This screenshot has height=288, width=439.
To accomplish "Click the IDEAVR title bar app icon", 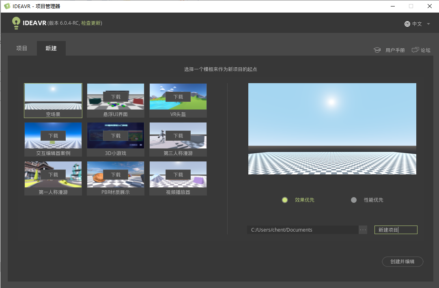I will pyautogui.click(x=7, y=6).
